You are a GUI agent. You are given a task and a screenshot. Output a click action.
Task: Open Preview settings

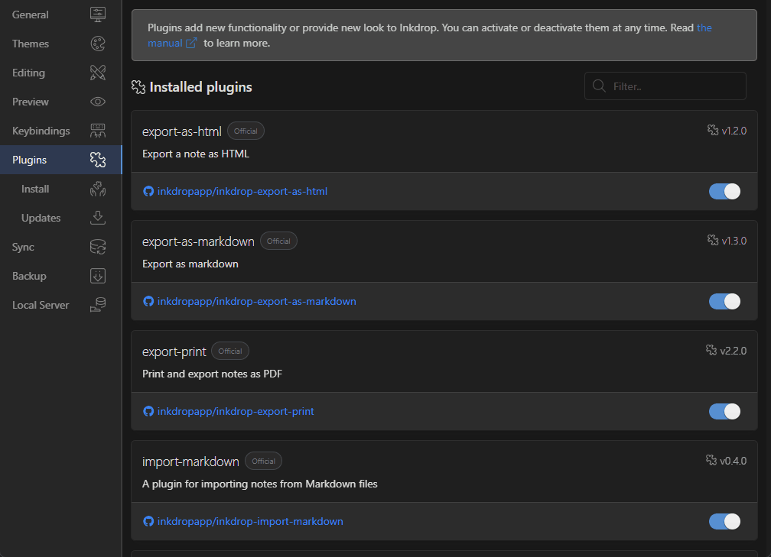tap(60, 102)
